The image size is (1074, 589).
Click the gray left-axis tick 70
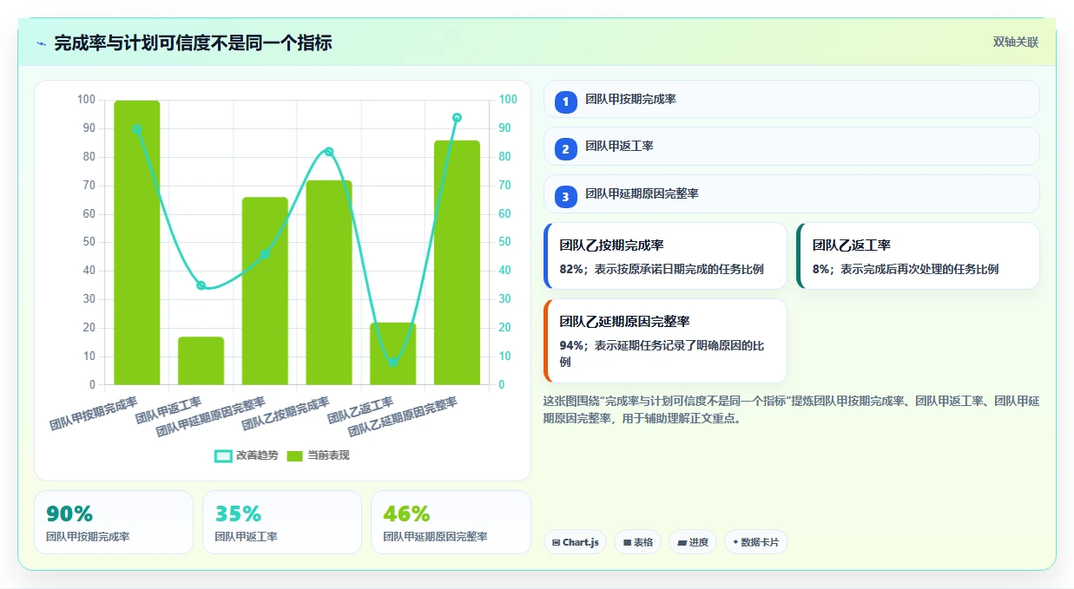tap(89, 185)
